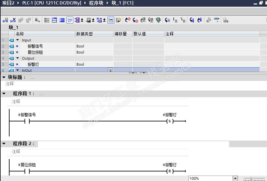The width and height of the screenshot is (267, 181).
Task: Click the 名称 column header
Action: 45,34
